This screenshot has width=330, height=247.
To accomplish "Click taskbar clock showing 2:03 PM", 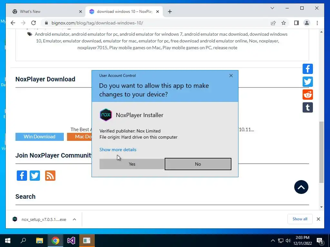I will (x=302, y=241).
